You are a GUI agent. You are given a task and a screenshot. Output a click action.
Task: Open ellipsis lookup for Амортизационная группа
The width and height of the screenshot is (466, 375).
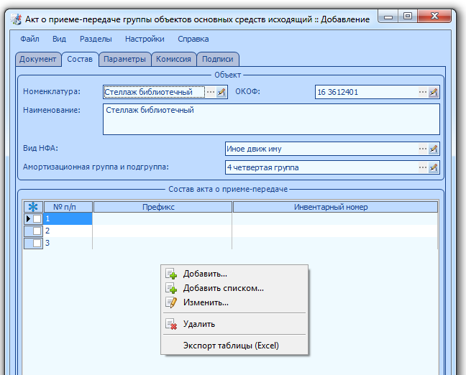pos(423,168)
